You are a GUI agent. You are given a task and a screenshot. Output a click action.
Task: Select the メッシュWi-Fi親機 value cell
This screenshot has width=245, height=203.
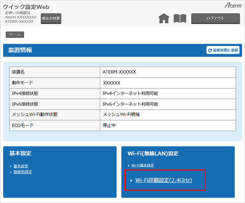point(121,115)
